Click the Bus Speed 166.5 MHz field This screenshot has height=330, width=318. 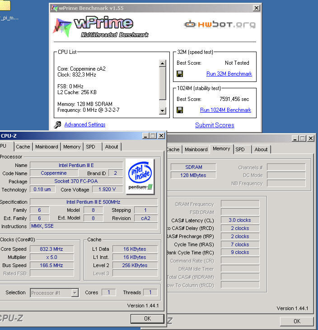pos(51,265)
